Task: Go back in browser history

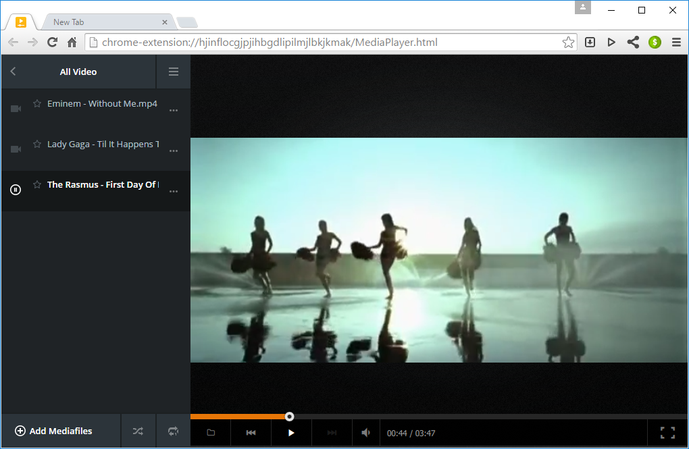Action: (x=14, y=42)
